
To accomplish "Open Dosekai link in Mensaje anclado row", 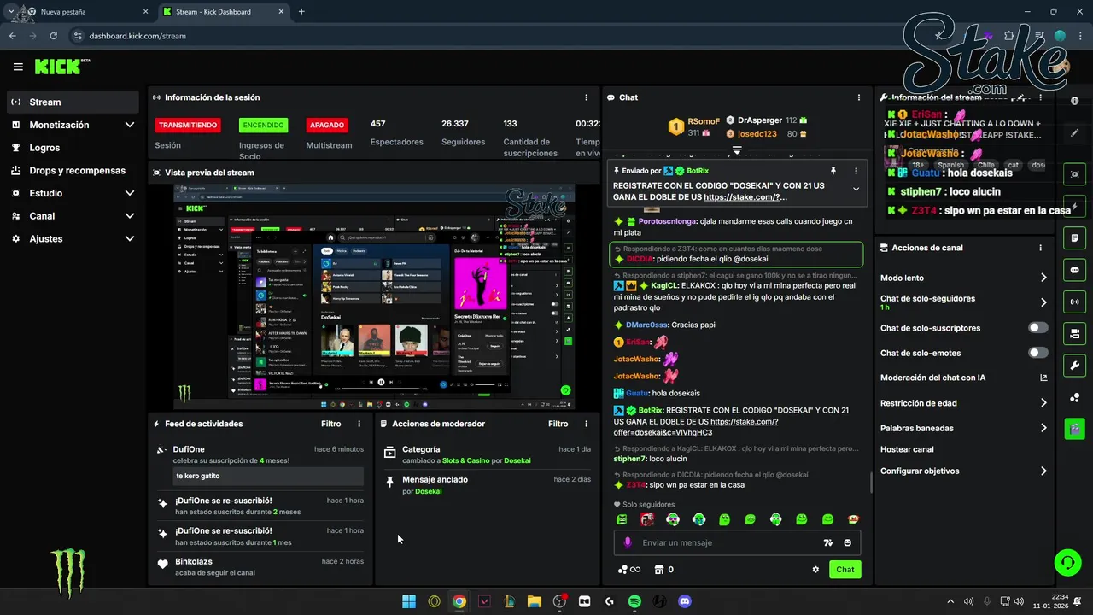I will click(x=428, y=491).
